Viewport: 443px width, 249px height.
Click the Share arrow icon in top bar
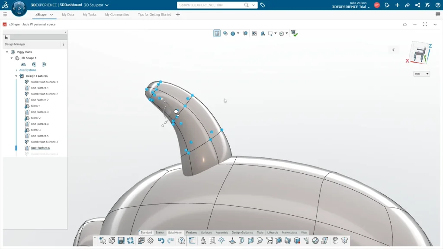pyautogui.click(x=407, y=5)
